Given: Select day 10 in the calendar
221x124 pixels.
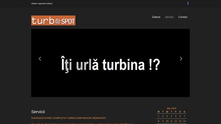Looking at the screenshot, I should tap(167, 121).
